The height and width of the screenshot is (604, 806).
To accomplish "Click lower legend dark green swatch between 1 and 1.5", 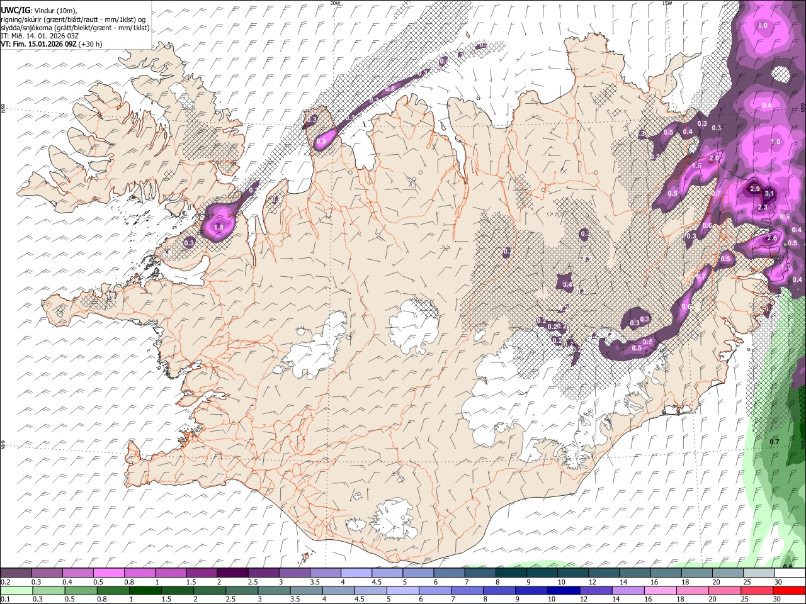I will click(x=145, y=591).
